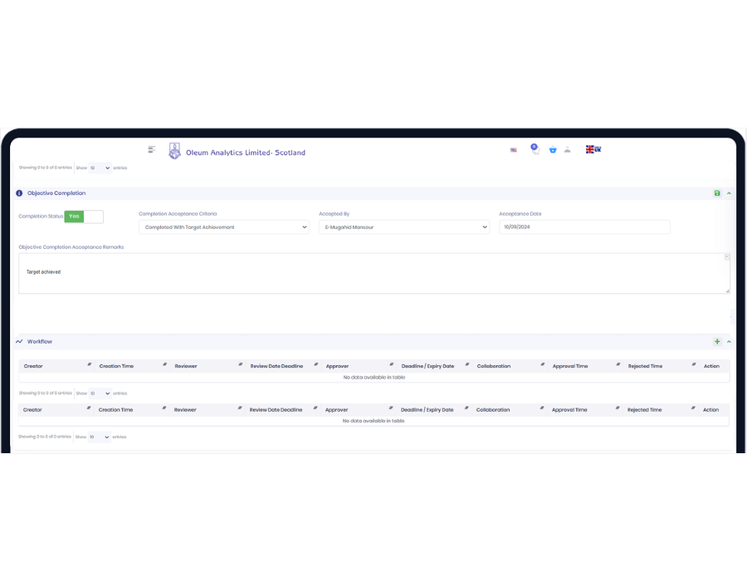The width and height of the screenshot is (747, 581).
Task: Click the Acceptance Date field
Action: point(584,227)
